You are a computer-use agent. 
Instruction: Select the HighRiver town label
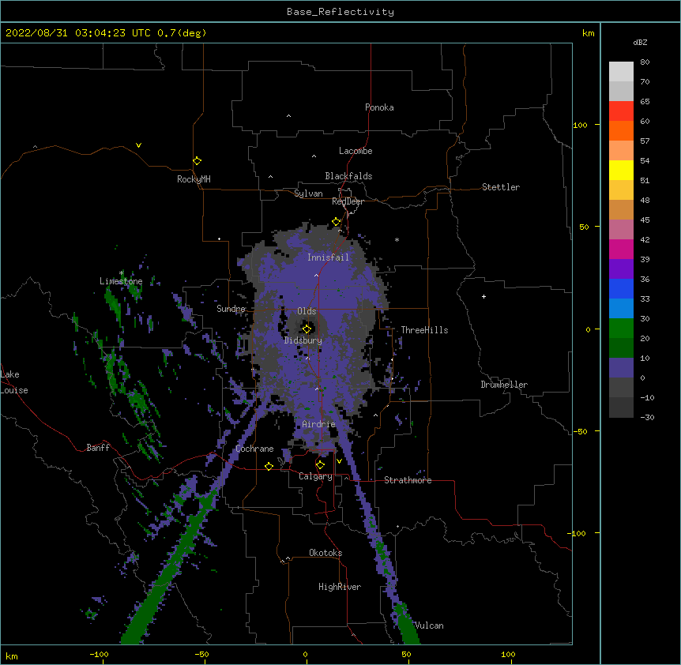(340, 587)
